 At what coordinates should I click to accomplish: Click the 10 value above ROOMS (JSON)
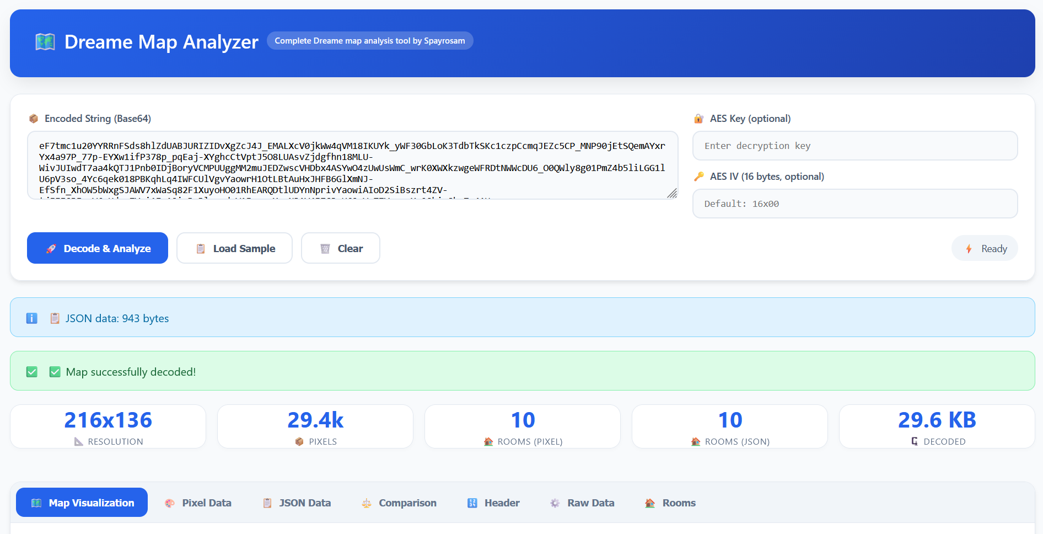730,420
